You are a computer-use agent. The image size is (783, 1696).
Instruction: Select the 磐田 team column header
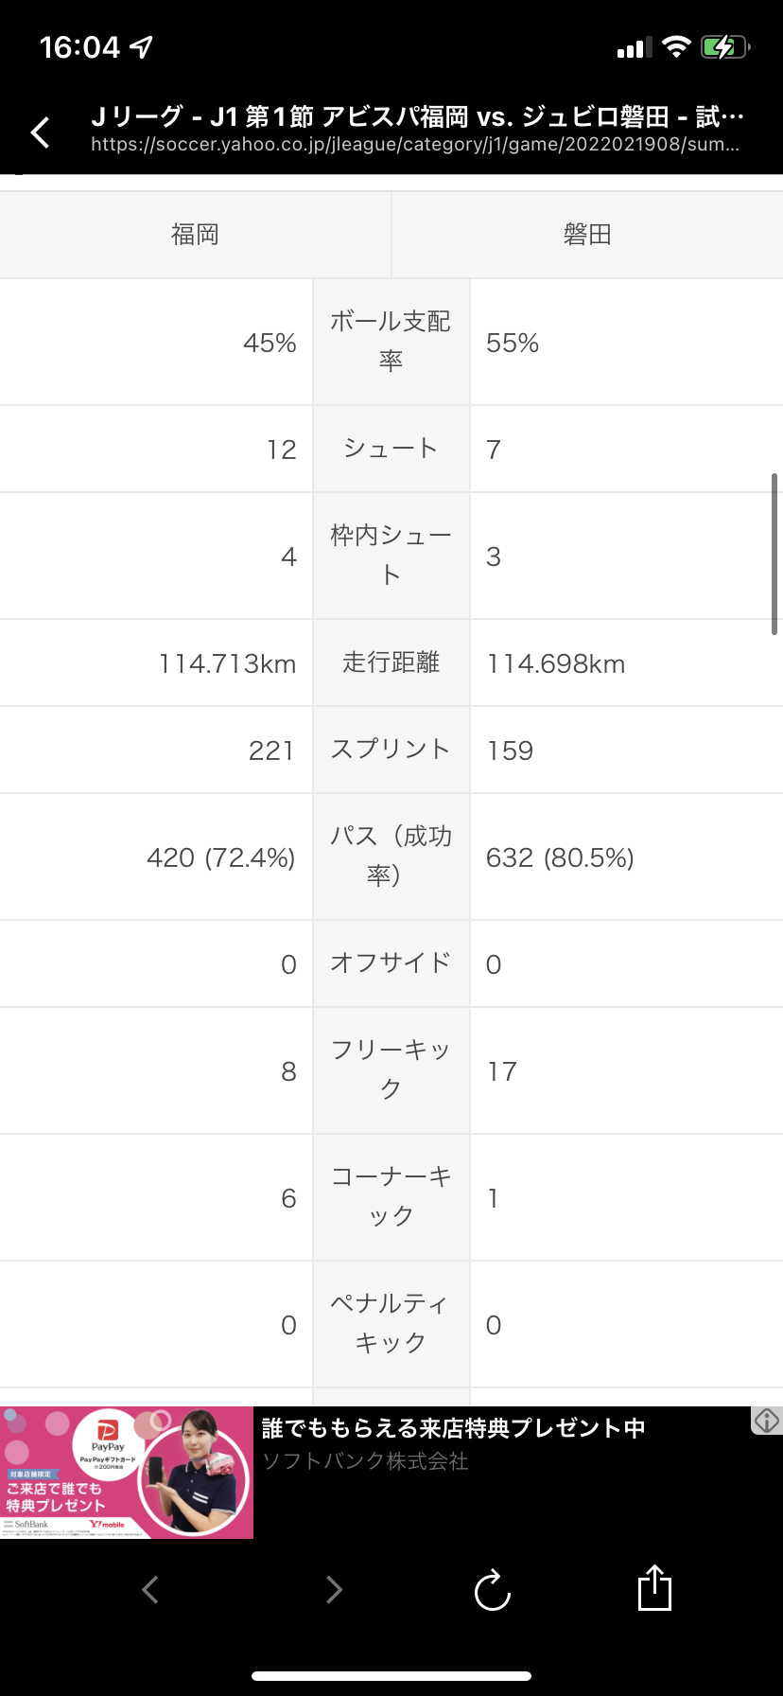point(587,235)
